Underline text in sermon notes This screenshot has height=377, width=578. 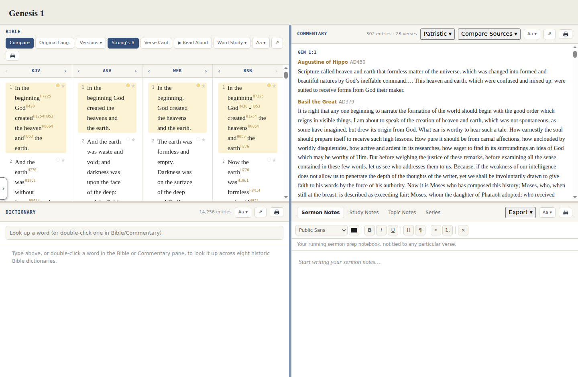tap(393, 230)
